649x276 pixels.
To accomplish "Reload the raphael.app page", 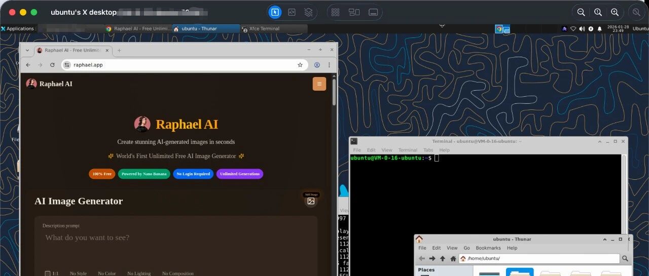I will click(x=52, y=65).
